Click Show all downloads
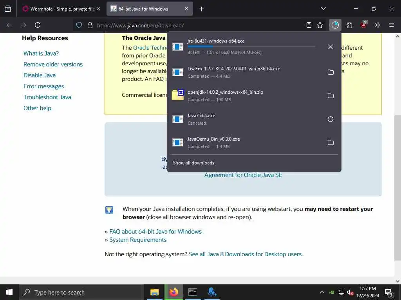 tap(193, 163)
